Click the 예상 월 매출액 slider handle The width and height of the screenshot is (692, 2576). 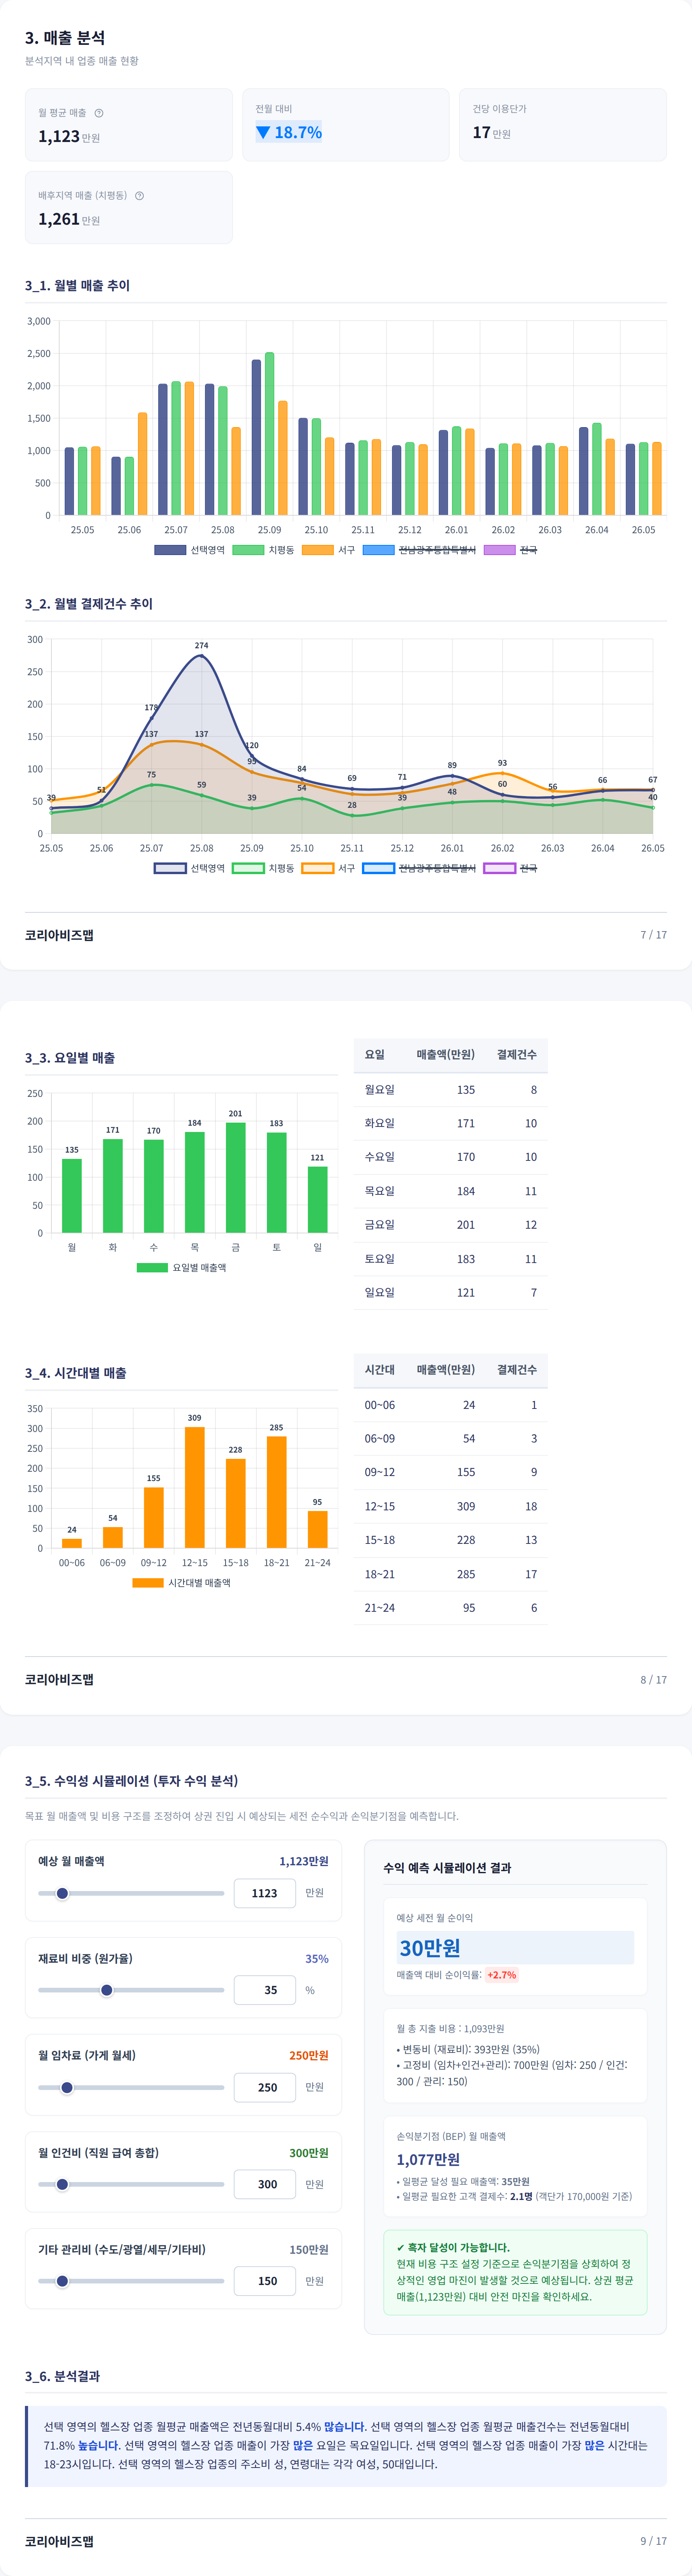tap(62, 1893)
